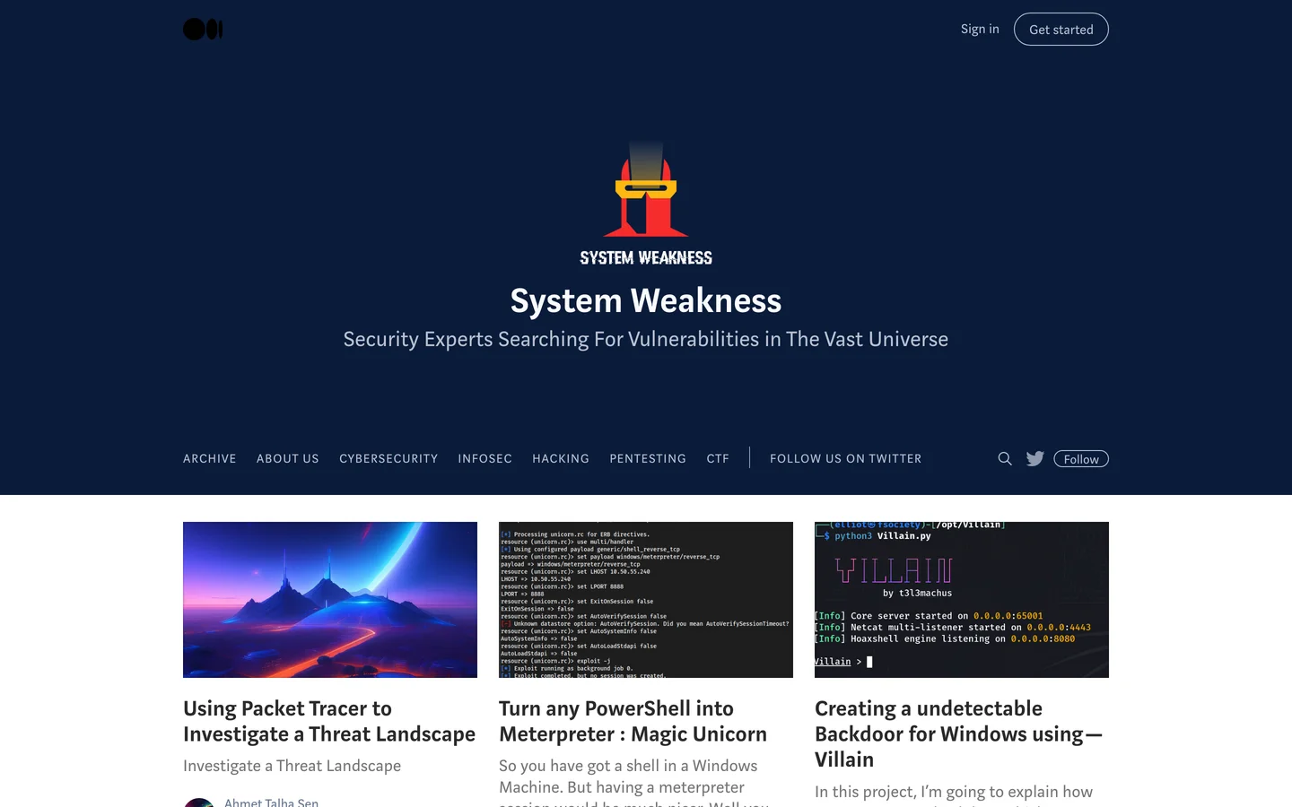Viewport: 1292px width, 807px height.
Task: Open the Archive menu item
Action: pos(210,458)
